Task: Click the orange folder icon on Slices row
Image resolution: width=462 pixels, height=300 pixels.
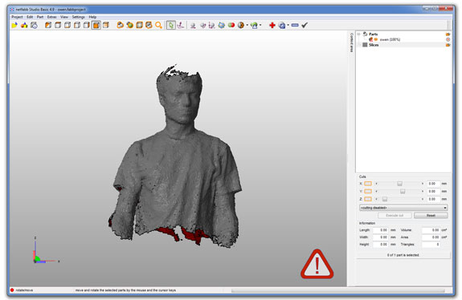Action: 448,45
